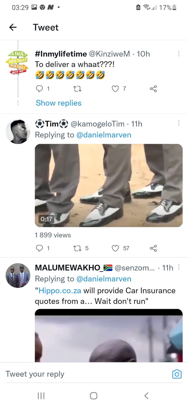Expand Show replies thread
Screen dimensions: 188x407
58,103
